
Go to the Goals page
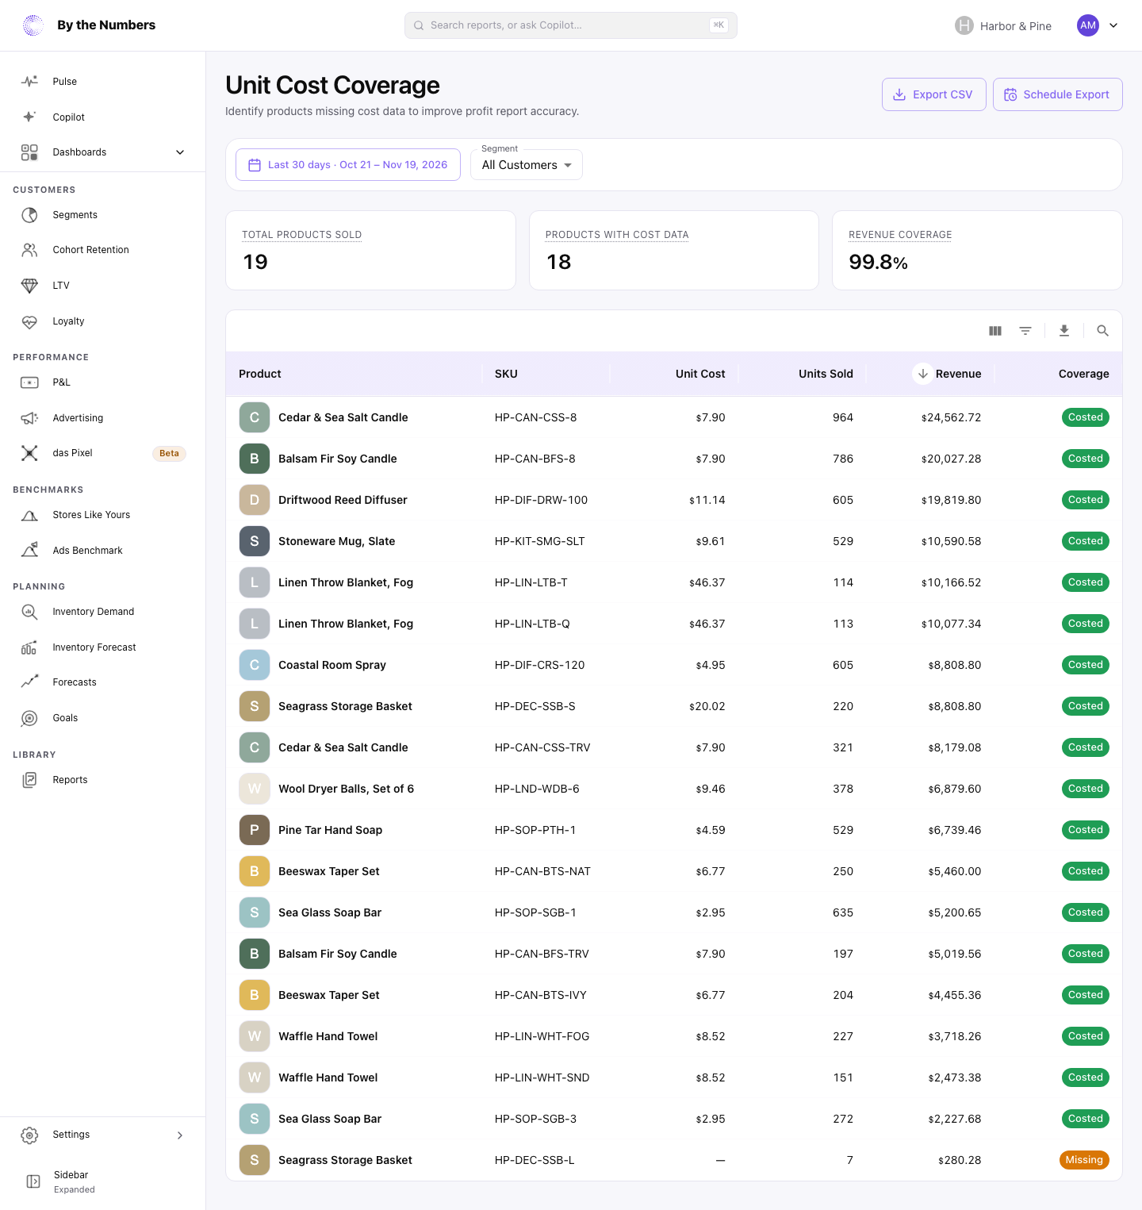click(103, 718)
